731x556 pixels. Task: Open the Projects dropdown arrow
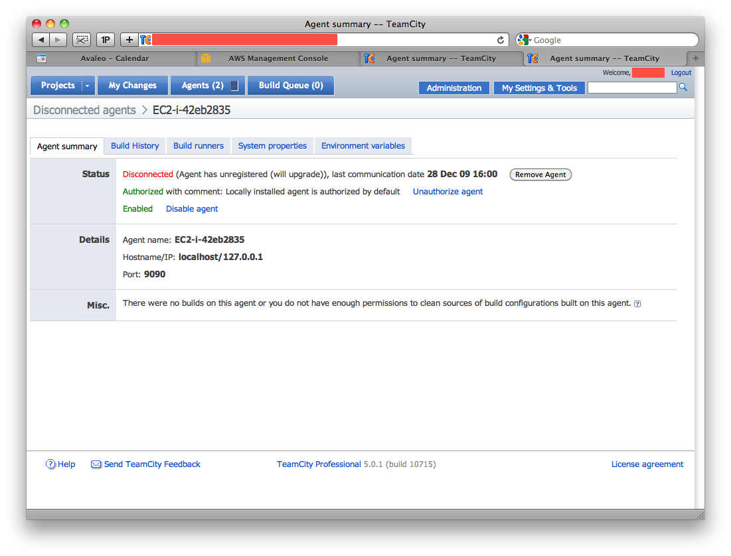pos(86,85)
